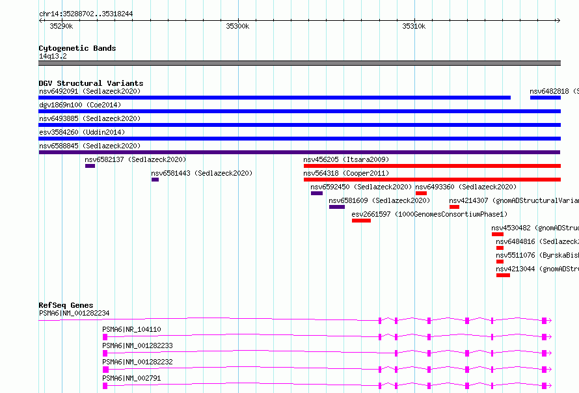Open the nsv564318 (Cooper2011) label
The height and width of the screenshot is (393, 579).
point(346,173)
